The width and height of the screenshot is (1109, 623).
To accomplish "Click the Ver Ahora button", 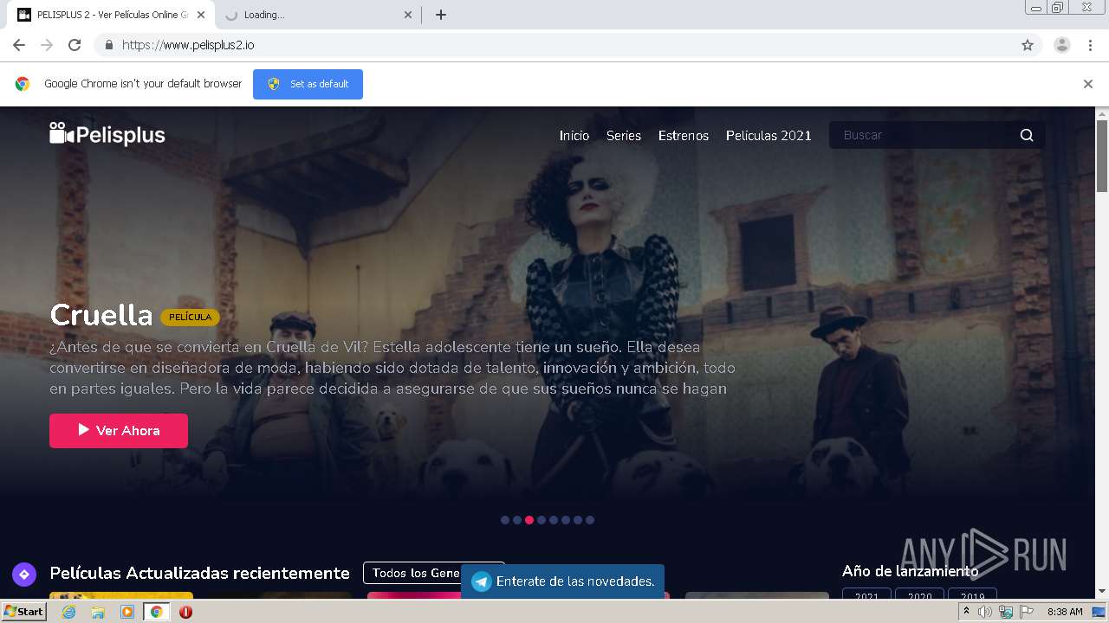I will [x=119, y=430].
